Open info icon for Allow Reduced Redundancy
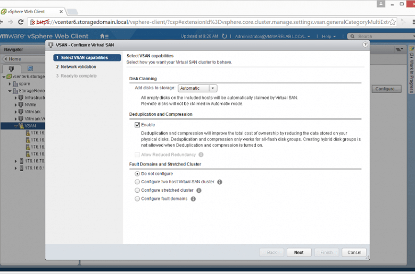The image size is (415, 274). [201, 155]
